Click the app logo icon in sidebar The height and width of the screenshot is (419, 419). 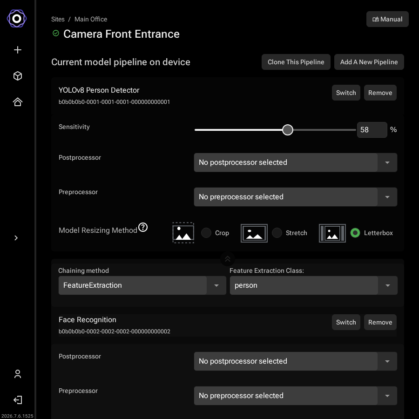tap(17, 19)
